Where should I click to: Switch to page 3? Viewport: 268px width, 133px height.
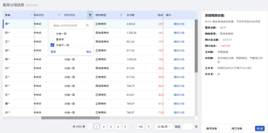111,127
